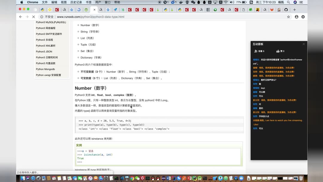Image resolution: width=323 pixels, height=182 pixels.
Task: Close the 互动面板 panel with its X
Action: (304, 44)
